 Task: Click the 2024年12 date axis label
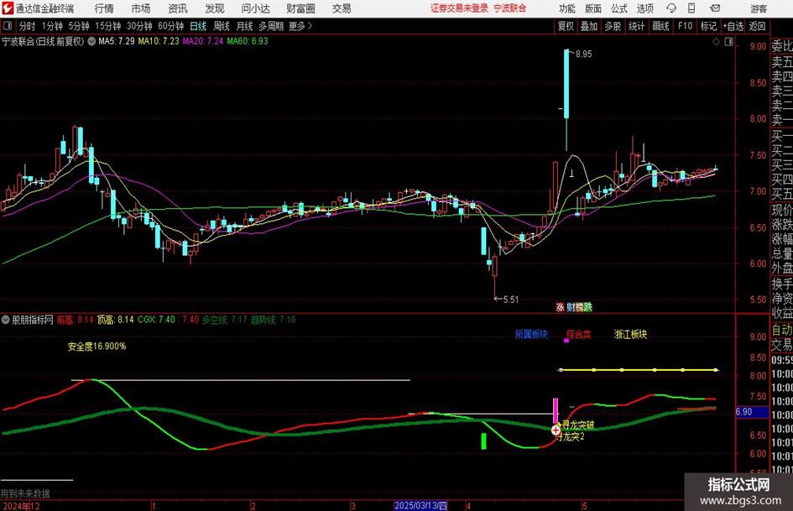pos(21,506)
